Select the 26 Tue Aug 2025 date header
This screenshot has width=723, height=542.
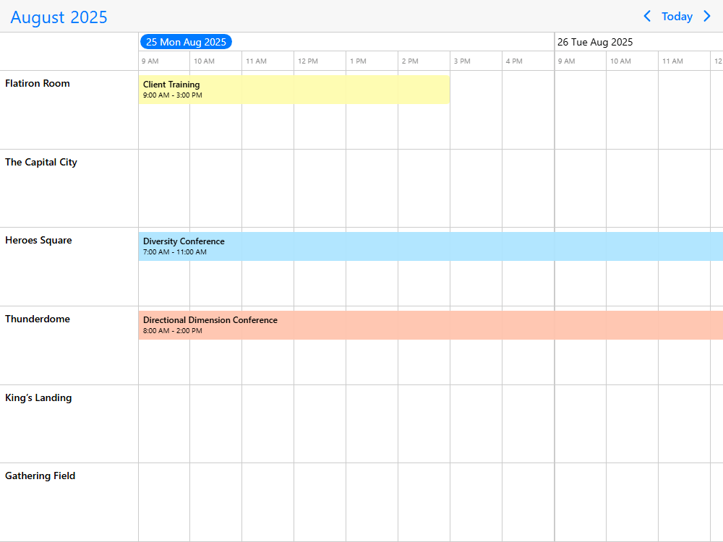(x=595, y=42)
